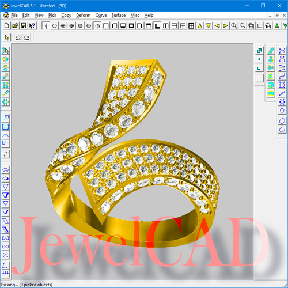The height and width of the screenshot is (288, 288).
Task: Select the Pick arrow tool
Action: pos(7,37)
